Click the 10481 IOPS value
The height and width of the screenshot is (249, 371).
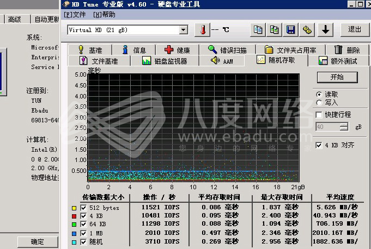tap(160, 215)
